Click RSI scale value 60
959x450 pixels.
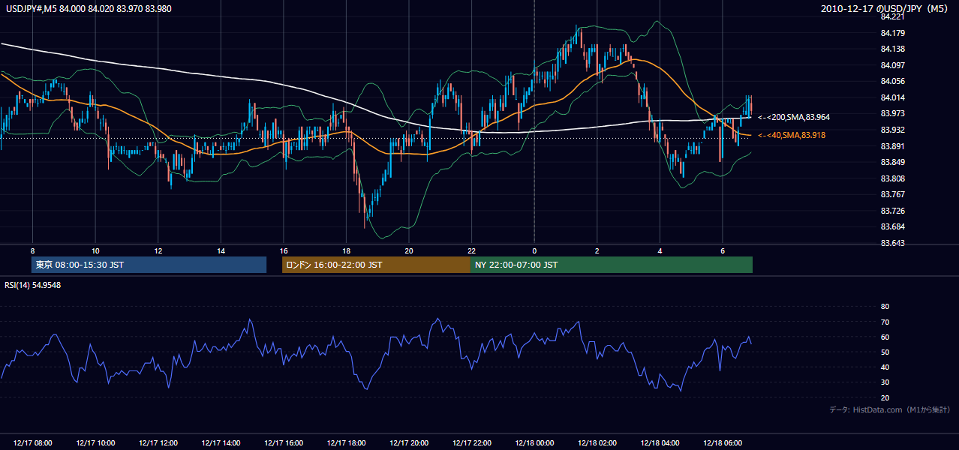pos(885,337)
